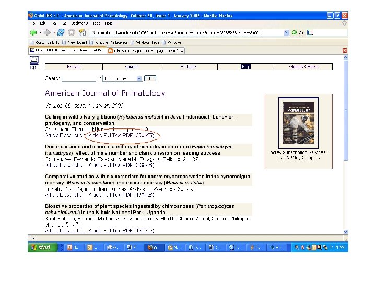Click the OhioLINK Home navigation button
This screenshot has width=376, height=282.
point(303,67)
